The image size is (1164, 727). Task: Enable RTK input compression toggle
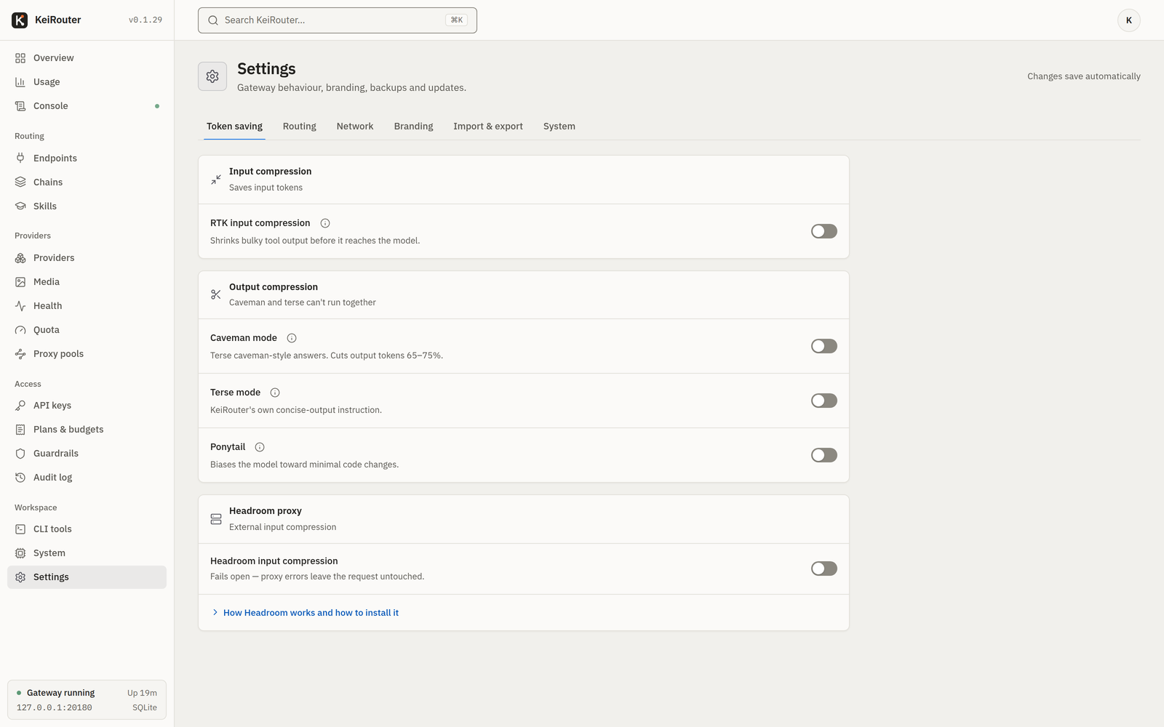(x=824, y=231)
